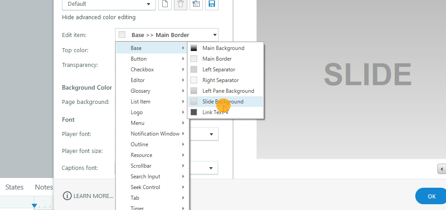Click Hide advanced color editing link
The height and width of the screenshot is (210, 446).
(x=99, y=17)
